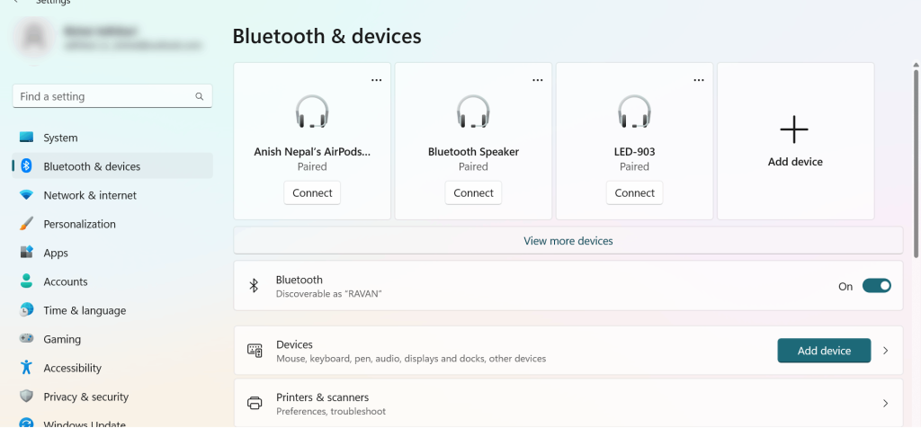Go to Accounts settings
Image resolution: width=921 pixels, height=428 pixels.
112,281
